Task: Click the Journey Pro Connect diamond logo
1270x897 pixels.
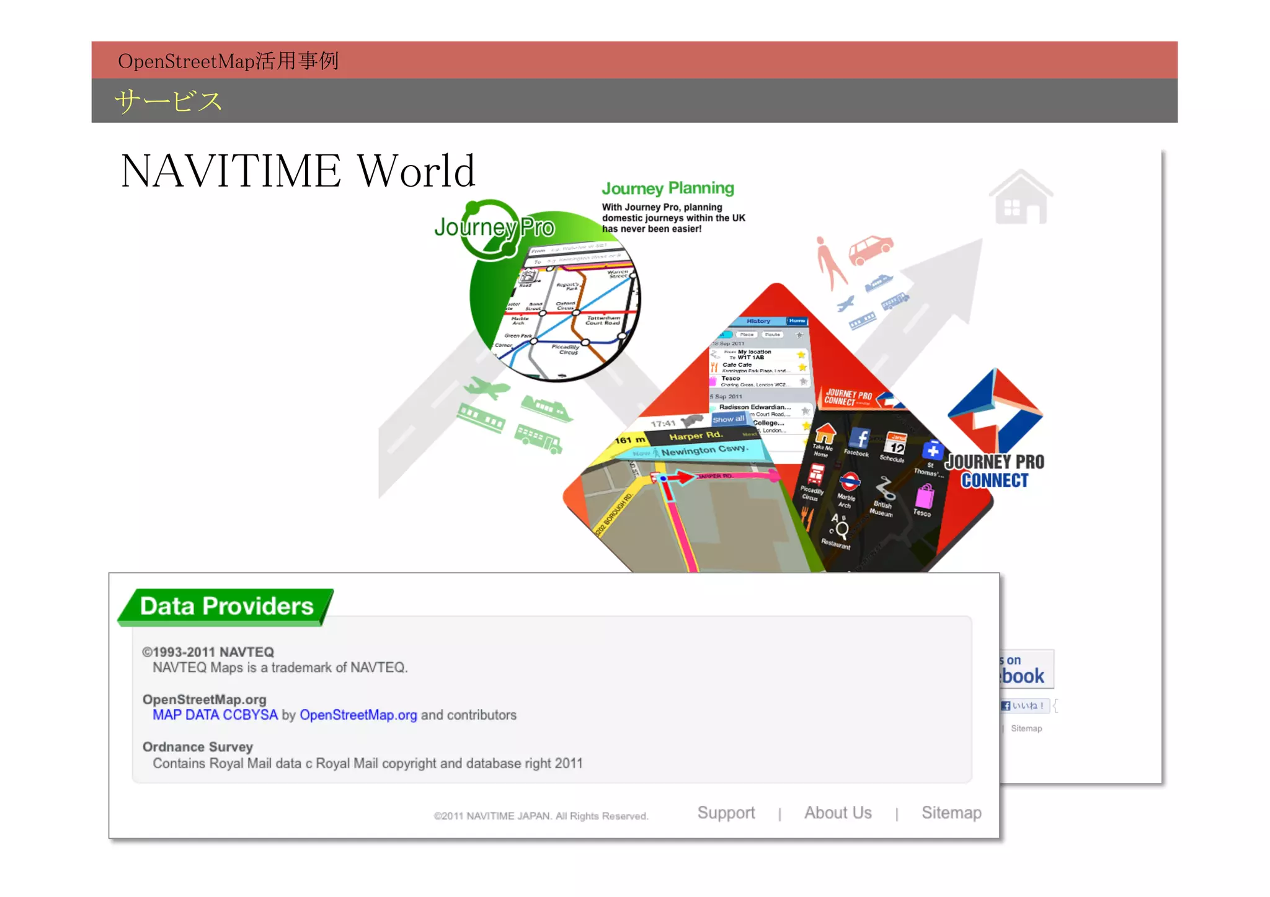Action: pyautogui.click(x=995, y=411)
